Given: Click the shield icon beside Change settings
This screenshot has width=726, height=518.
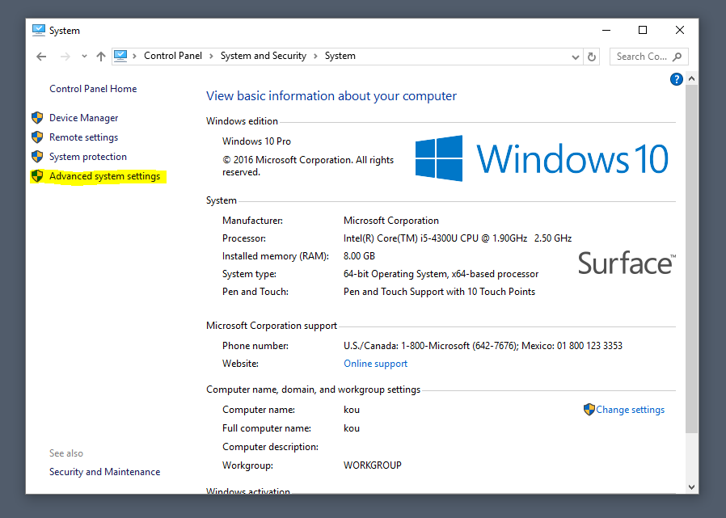Looking at the screenshot, I should click(589, 409).
